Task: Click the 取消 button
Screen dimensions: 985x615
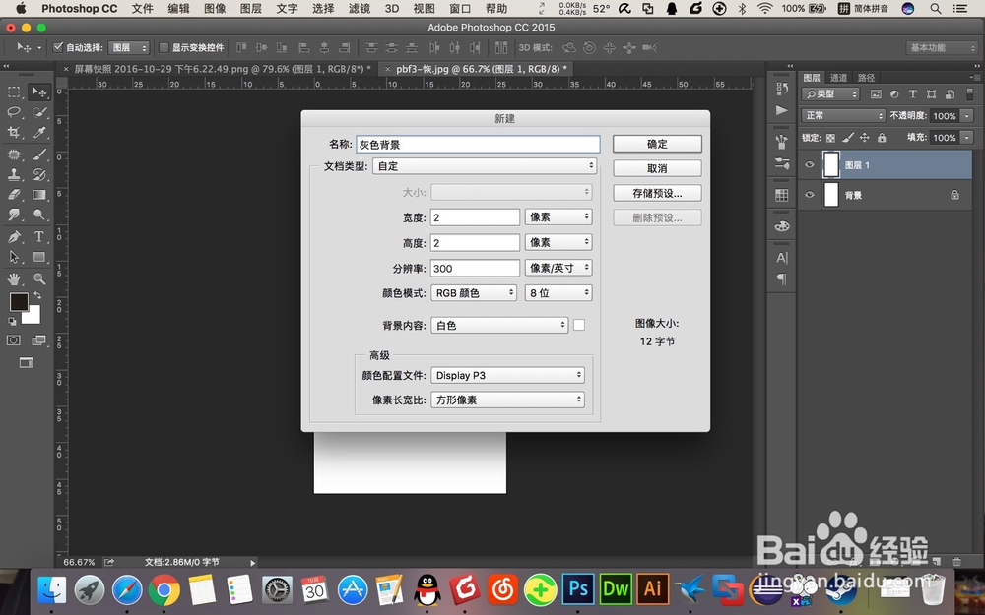Action: (x=657, y=168)
